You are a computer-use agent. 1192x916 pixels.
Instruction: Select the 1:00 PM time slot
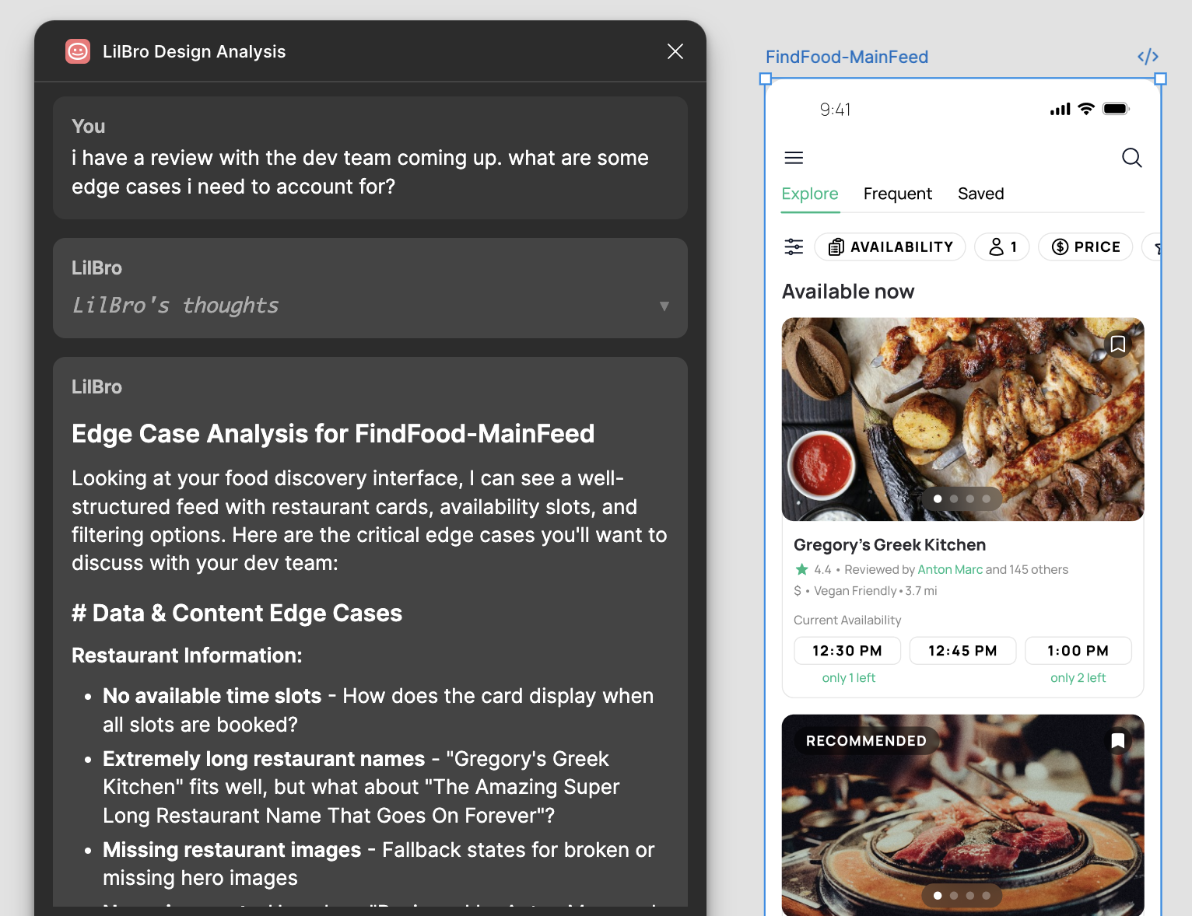coord(1078,651)
